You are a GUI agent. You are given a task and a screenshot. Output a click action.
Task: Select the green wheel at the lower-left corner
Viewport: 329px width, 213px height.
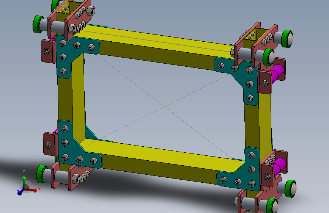pos(41,174)
